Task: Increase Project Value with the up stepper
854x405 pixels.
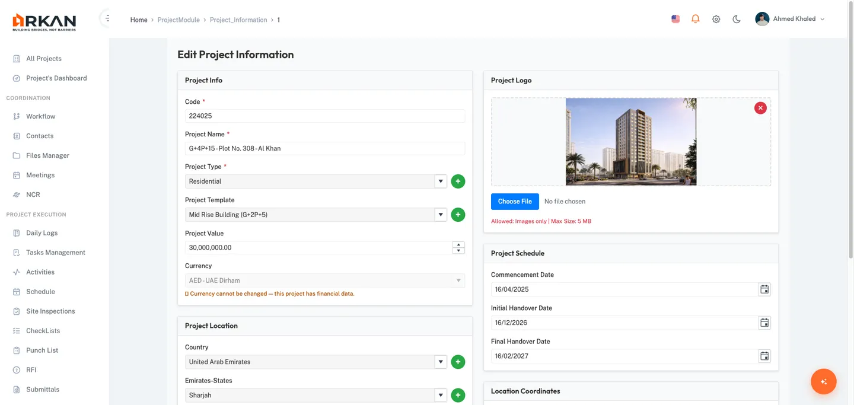Action: pos(458,244)
